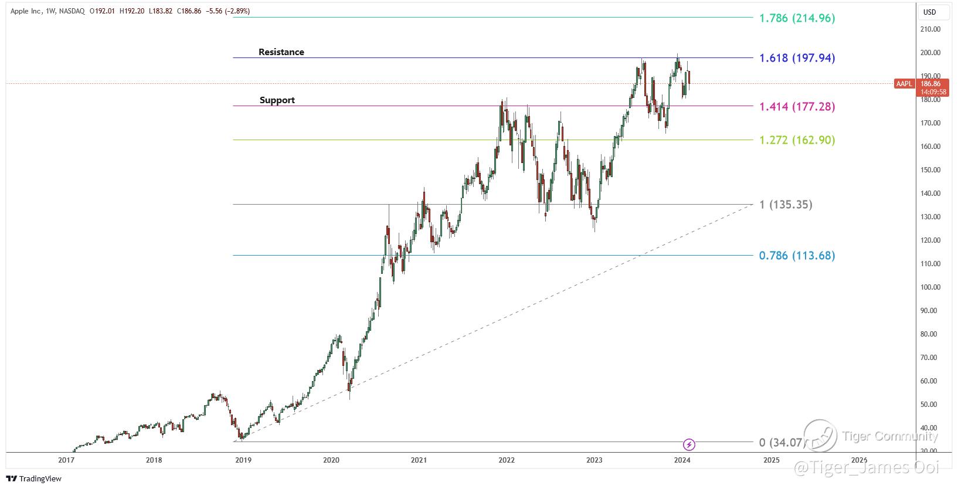
Task: Click the change value −5.56 (−2.89%)
Action: coord(227,11)
